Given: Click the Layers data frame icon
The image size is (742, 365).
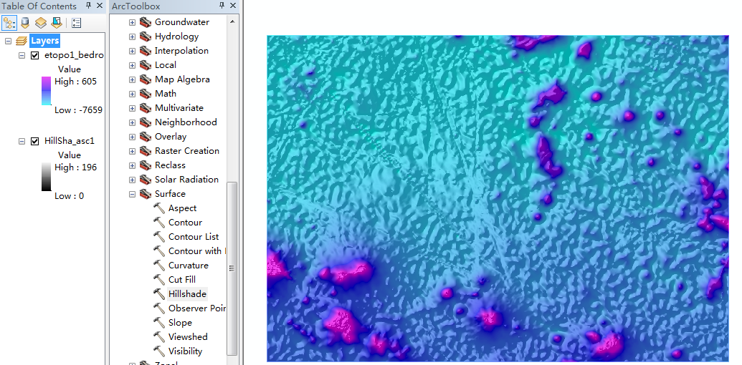Looking at the screenshot, I should coord(22,41).
